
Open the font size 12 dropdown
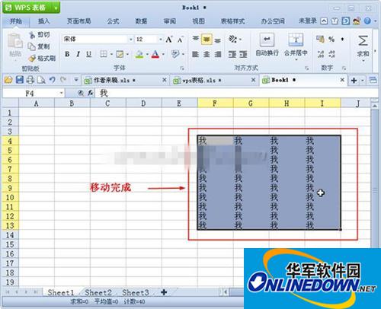161,40
